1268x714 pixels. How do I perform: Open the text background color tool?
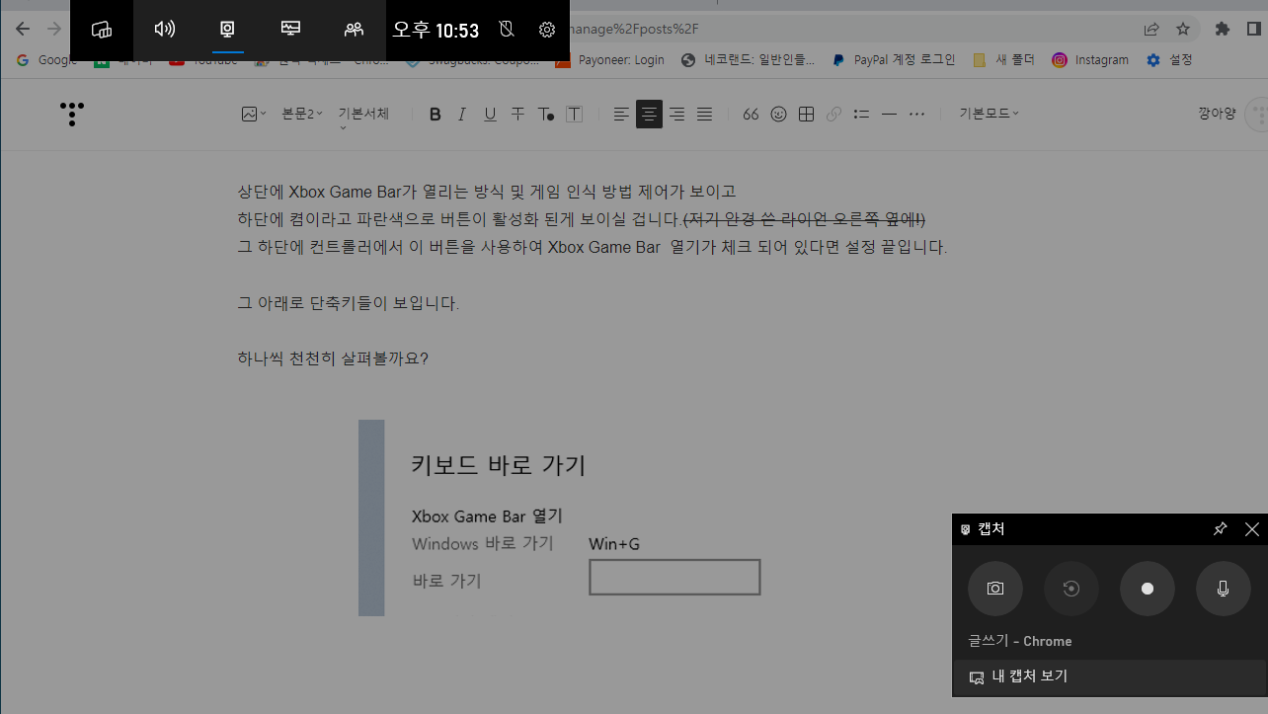(x=574, y=115)
